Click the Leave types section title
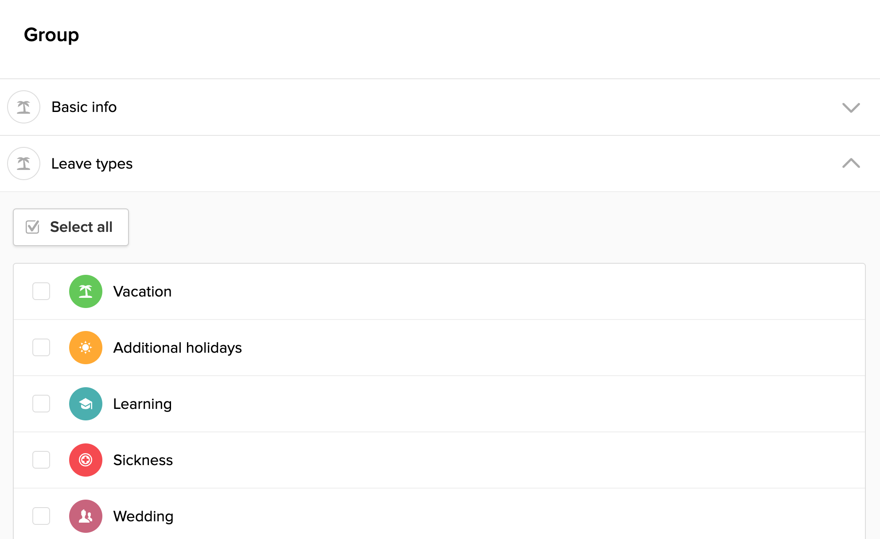This screenshot has width=880, height=539. tap(92, 164)
